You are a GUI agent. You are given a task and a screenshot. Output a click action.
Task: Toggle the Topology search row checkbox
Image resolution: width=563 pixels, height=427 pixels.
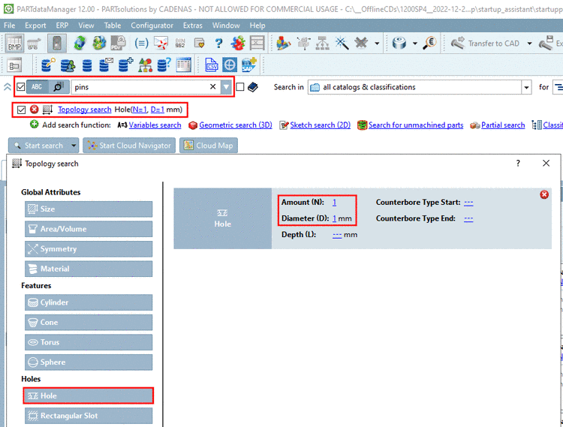click(x=21, y=110)
